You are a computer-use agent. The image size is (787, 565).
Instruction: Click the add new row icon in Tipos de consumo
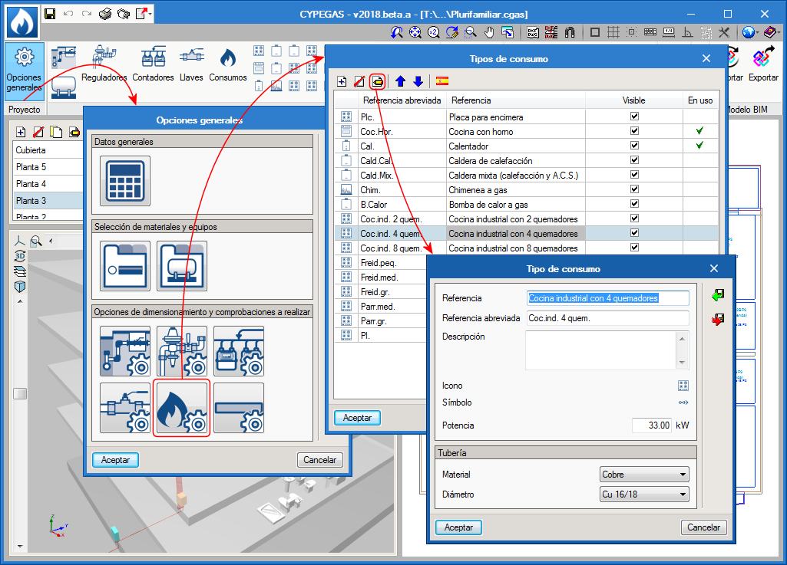tap(342, 81)
